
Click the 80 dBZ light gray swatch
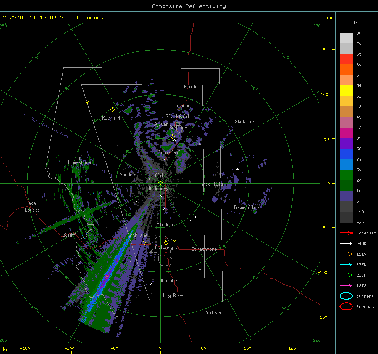tap(346, 38)
